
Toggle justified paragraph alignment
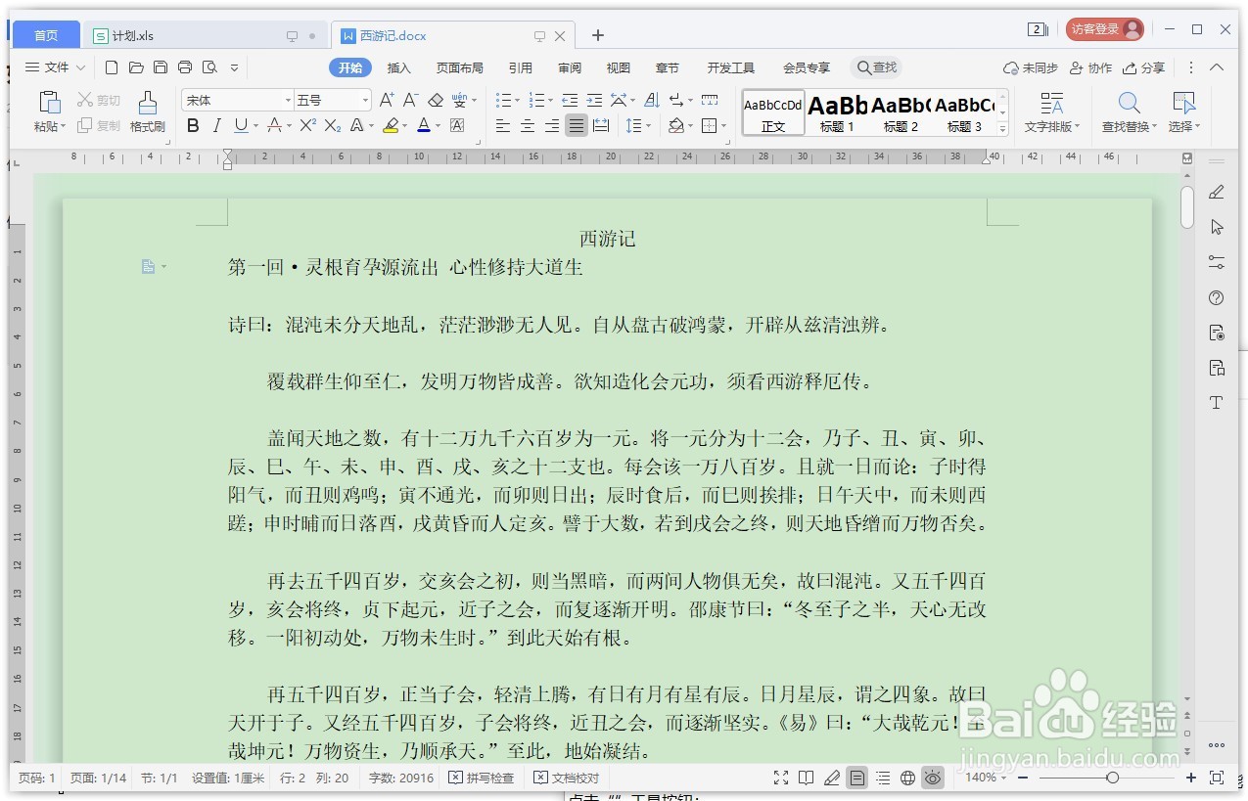577,125
